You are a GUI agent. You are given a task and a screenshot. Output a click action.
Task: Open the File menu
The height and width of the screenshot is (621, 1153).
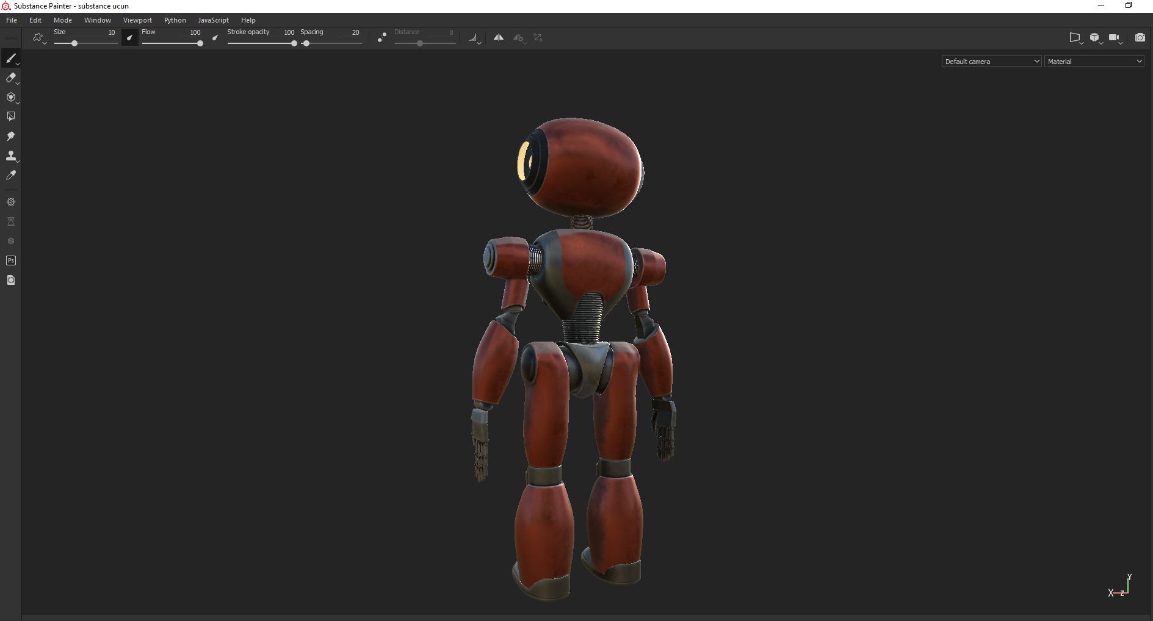pos(12,20)
